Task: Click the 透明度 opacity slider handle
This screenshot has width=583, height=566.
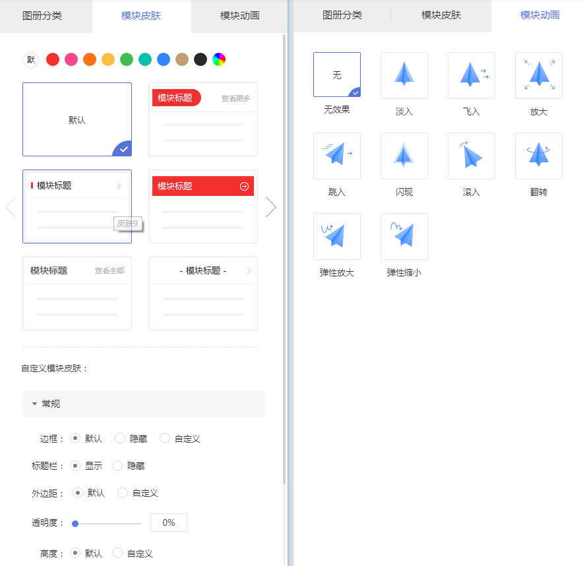Action: point(75,524)
